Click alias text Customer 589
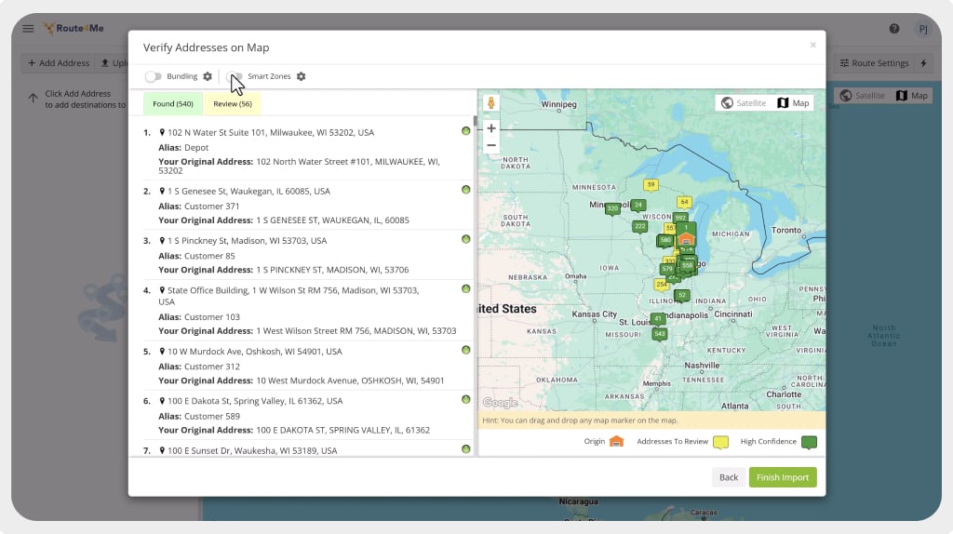 point(211,417)
